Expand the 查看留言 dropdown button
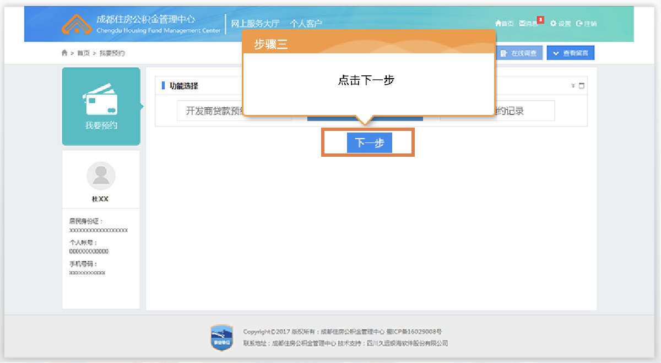Viewport: 661px width, 363px height. 570,53
